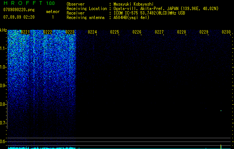Click the HROFFT 1.0.0 title text

[29, 3]
